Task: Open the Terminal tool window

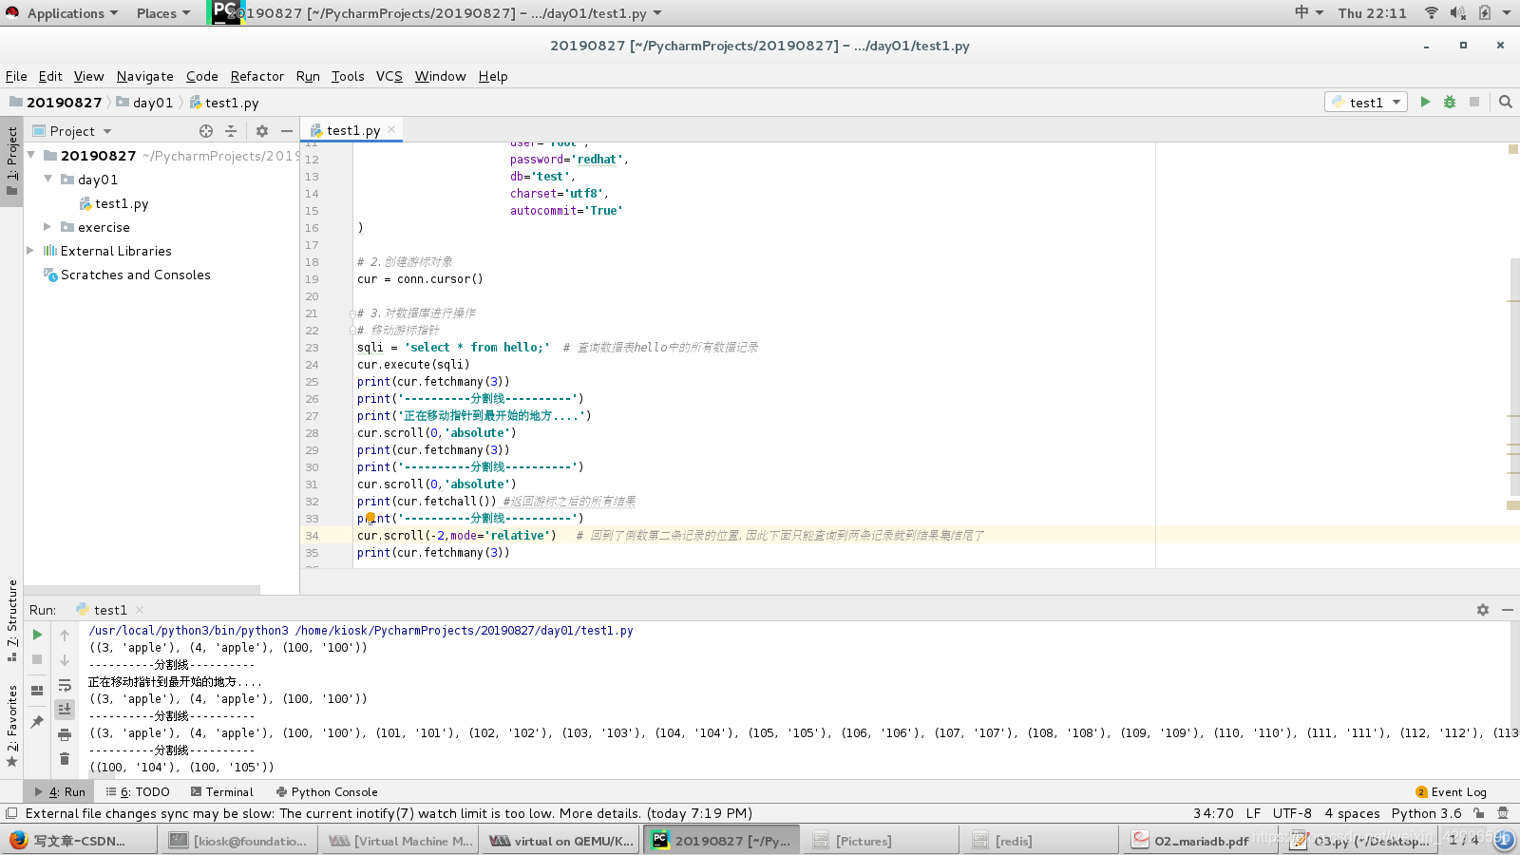Action: pos(222,791)
